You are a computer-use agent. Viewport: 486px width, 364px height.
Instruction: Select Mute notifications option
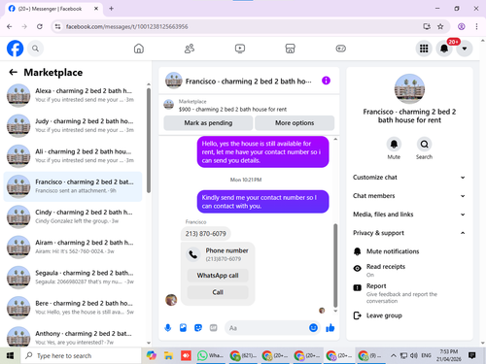point(409,251)
